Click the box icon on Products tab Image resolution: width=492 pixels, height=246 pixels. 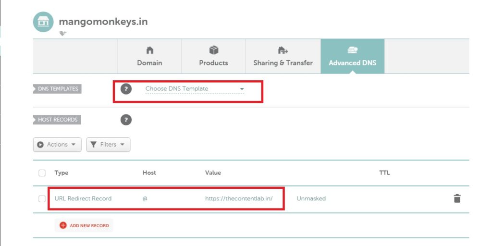[213, 50]
